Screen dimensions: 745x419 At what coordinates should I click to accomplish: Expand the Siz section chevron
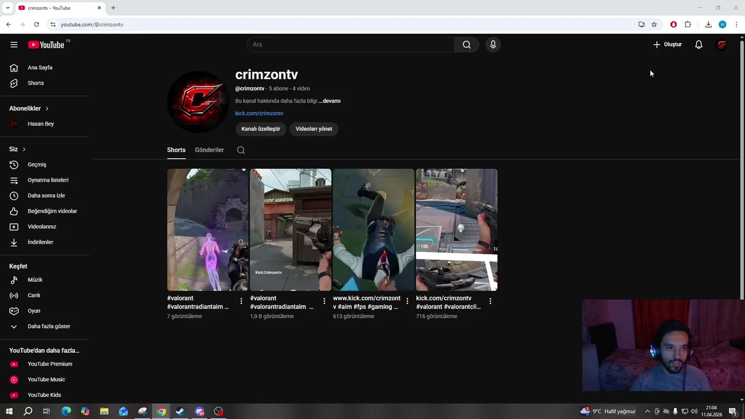(x=24, y=150)
